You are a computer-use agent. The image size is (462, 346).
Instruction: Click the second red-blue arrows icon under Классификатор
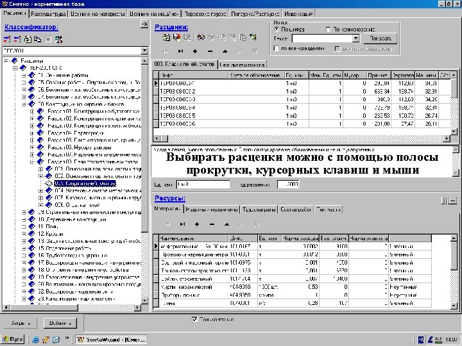pyautogui.click(x=17, y=40)
